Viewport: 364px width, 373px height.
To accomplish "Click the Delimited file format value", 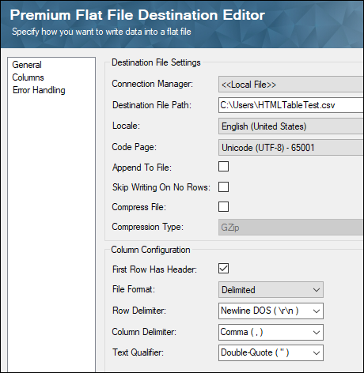I will click(x=238, y=290).
